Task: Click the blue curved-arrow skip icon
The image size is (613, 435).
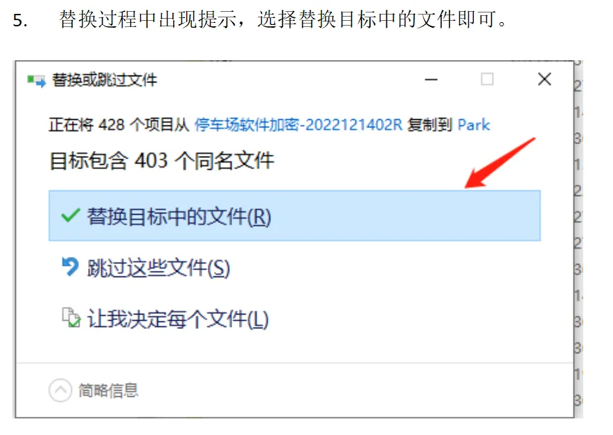Action: 70,267
